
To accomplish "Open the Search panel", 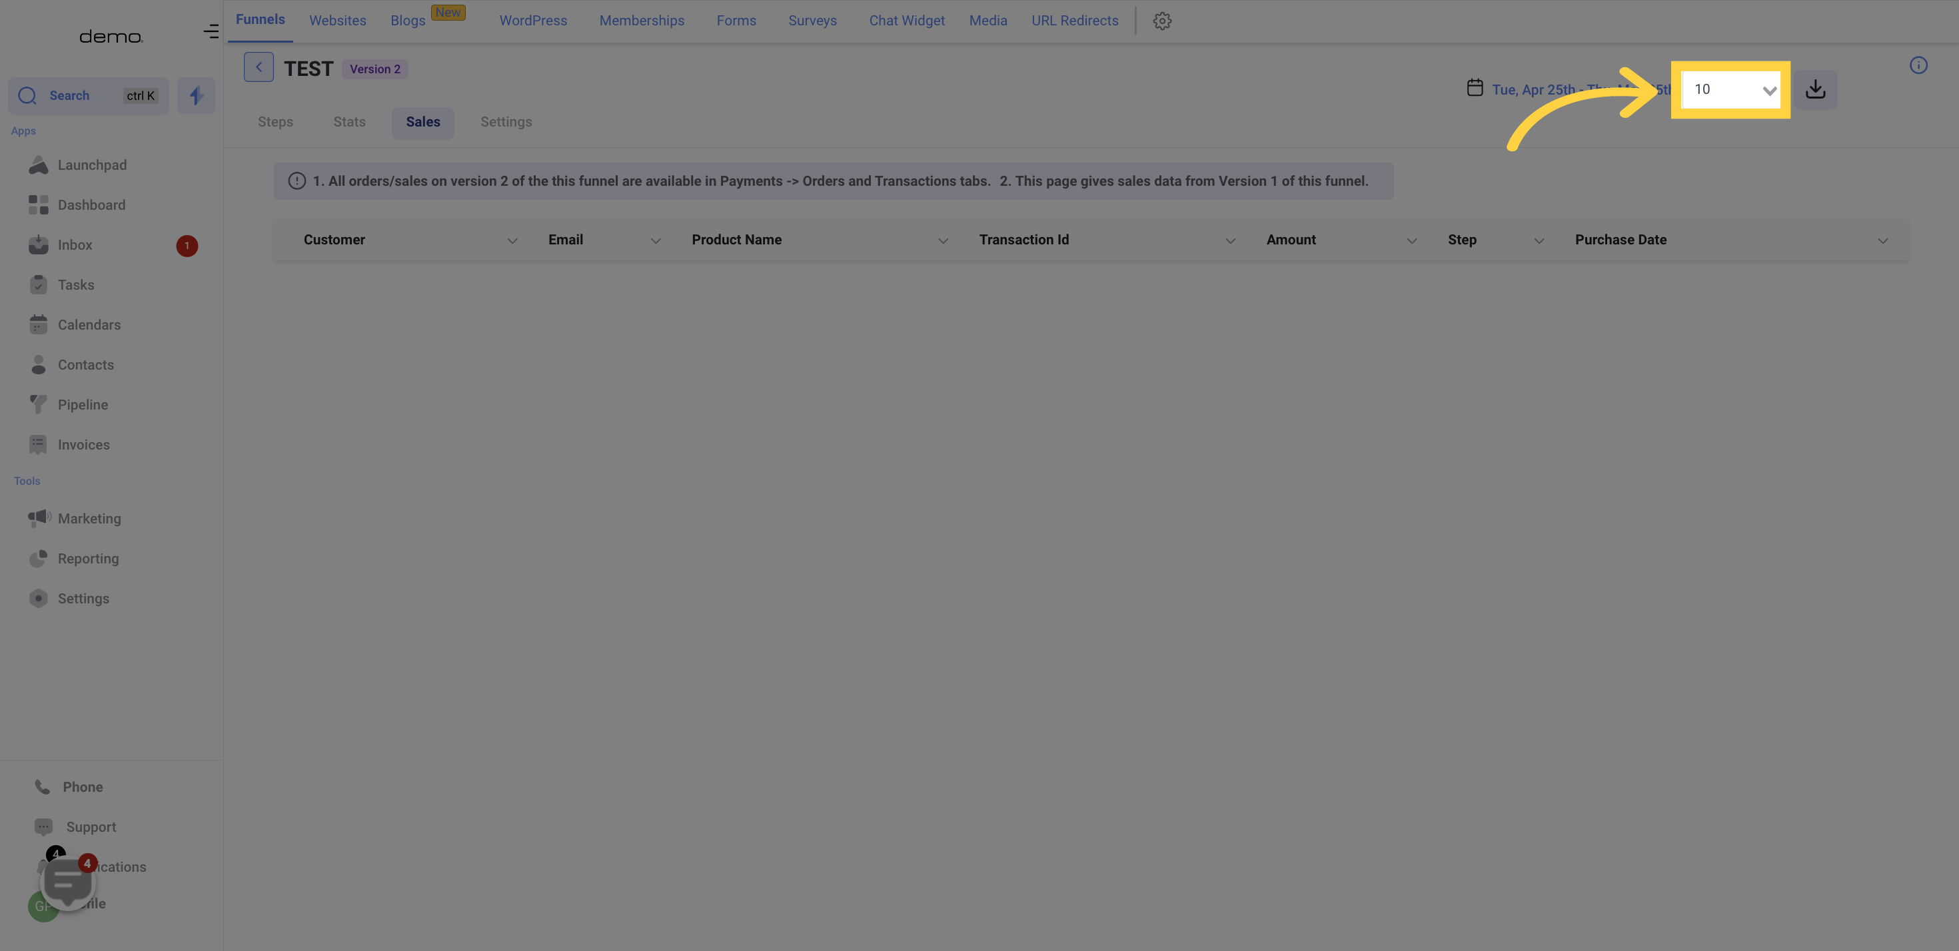I will tap(87, 96).
